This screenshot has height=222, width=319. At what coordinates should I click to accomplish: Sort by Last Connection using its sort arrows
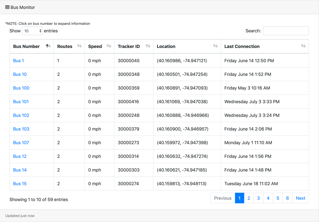point(303,46)
